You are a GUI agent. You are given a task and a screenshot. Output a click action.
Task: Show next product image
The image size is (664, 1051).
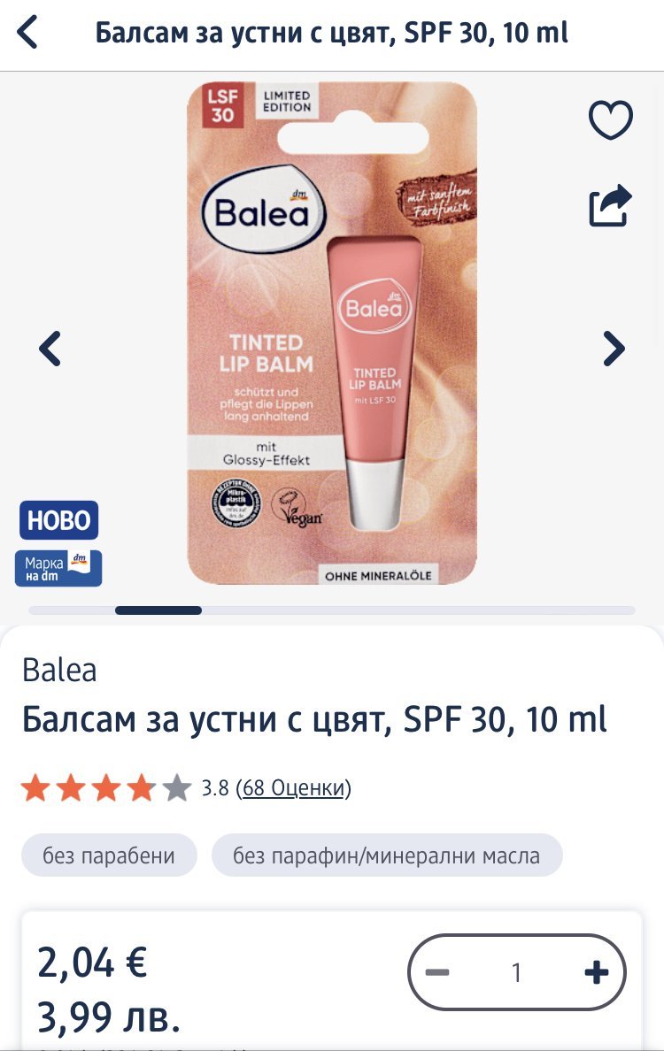[614, 349]
